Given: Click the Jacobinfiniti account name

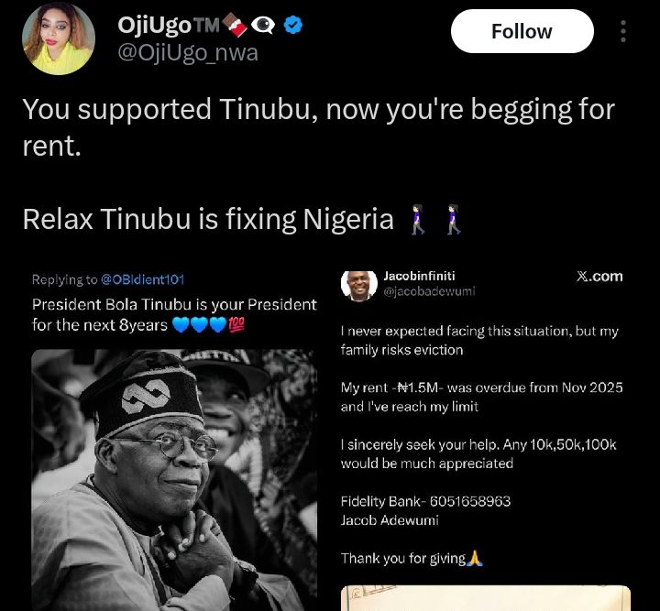Looking at the screenshot, I should pos(419,275).
